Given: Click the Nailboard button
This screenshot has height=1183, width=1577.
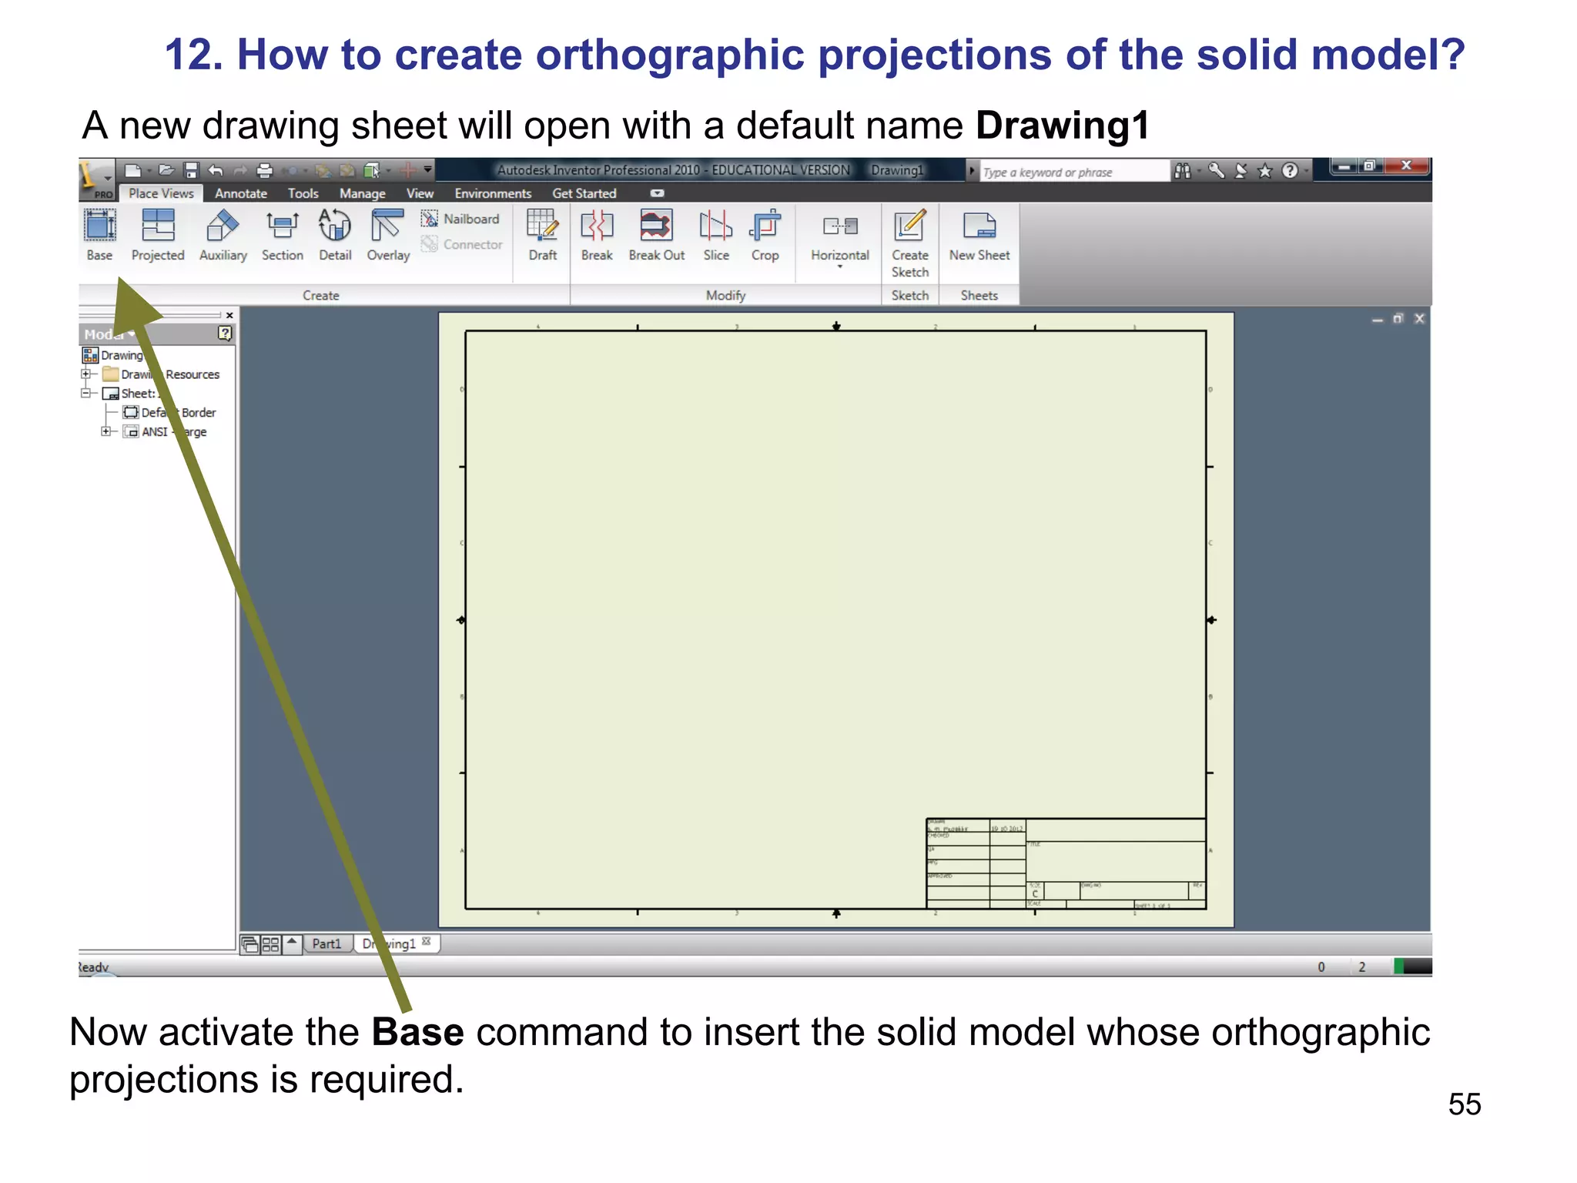Looking at the screenshot, I should click(x=461, y=220).
